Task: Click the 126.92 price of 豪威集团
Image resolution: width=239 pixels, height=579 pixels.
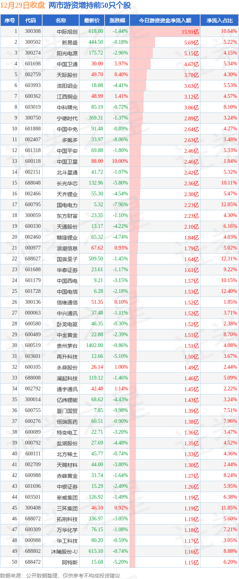Action: [96, 497]
